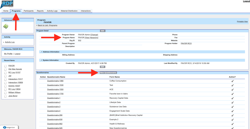The height and width of the screenshot is (129, 250).
Task: Open the Home tab
Action: pos(6,11)
